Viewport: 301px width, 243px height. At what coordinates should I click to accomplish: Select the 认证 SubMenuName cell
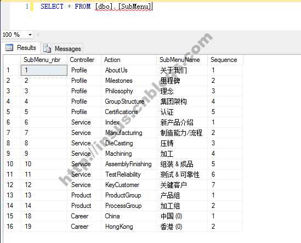[x=182, y=111]
